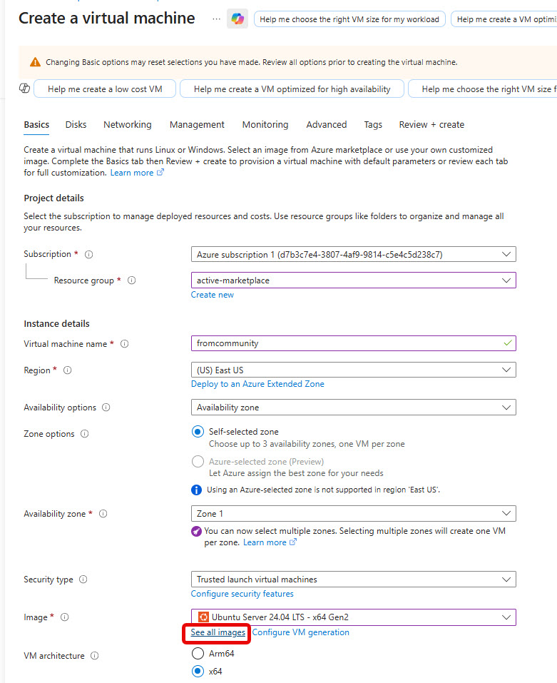The image size is (557, 683).
Task: Switch to the Advanced tab
Action: point(327,125)
